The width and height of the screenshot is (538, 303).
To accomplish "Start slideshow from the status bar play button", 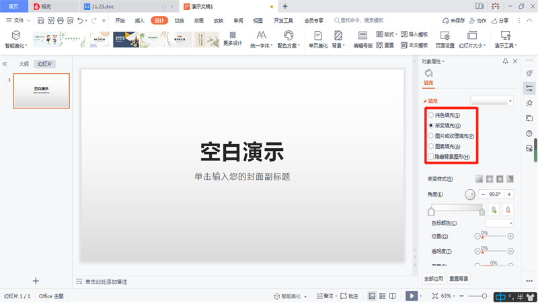I will (x=412, y=296).
